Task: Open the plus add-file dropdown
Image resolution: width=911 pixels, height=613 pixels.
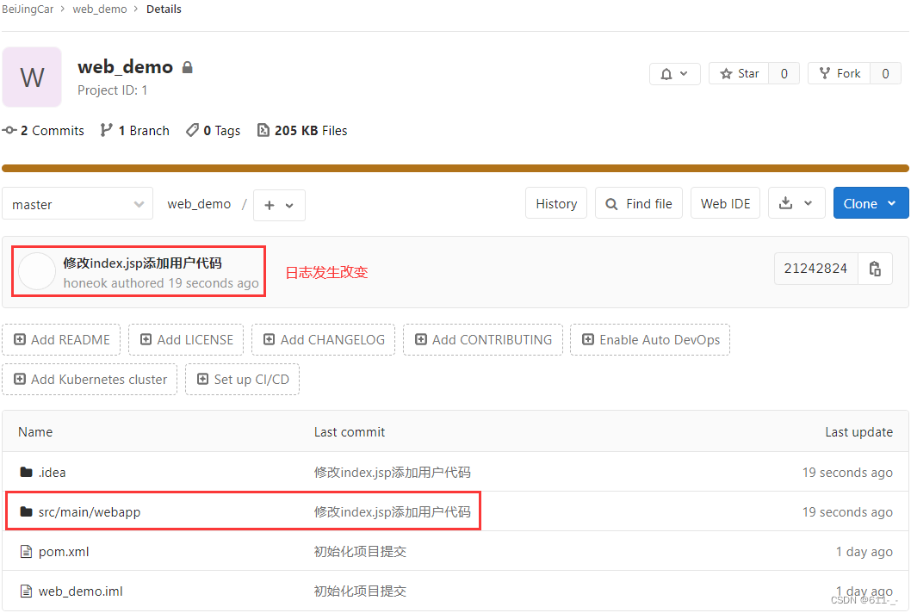Action: click(x=279, y=205)
